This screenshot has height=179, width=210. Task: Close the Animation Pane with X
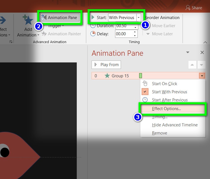point(202,52)
